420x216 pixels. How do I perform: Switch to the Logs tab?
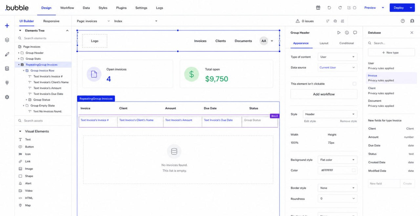160,8
